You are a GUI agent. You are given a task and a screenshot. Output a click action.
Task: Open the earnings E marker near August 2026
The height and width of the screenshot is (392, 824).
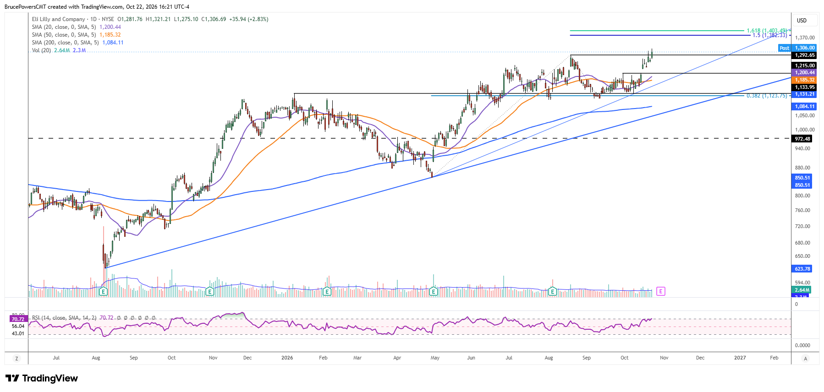(x=552, y=291)
